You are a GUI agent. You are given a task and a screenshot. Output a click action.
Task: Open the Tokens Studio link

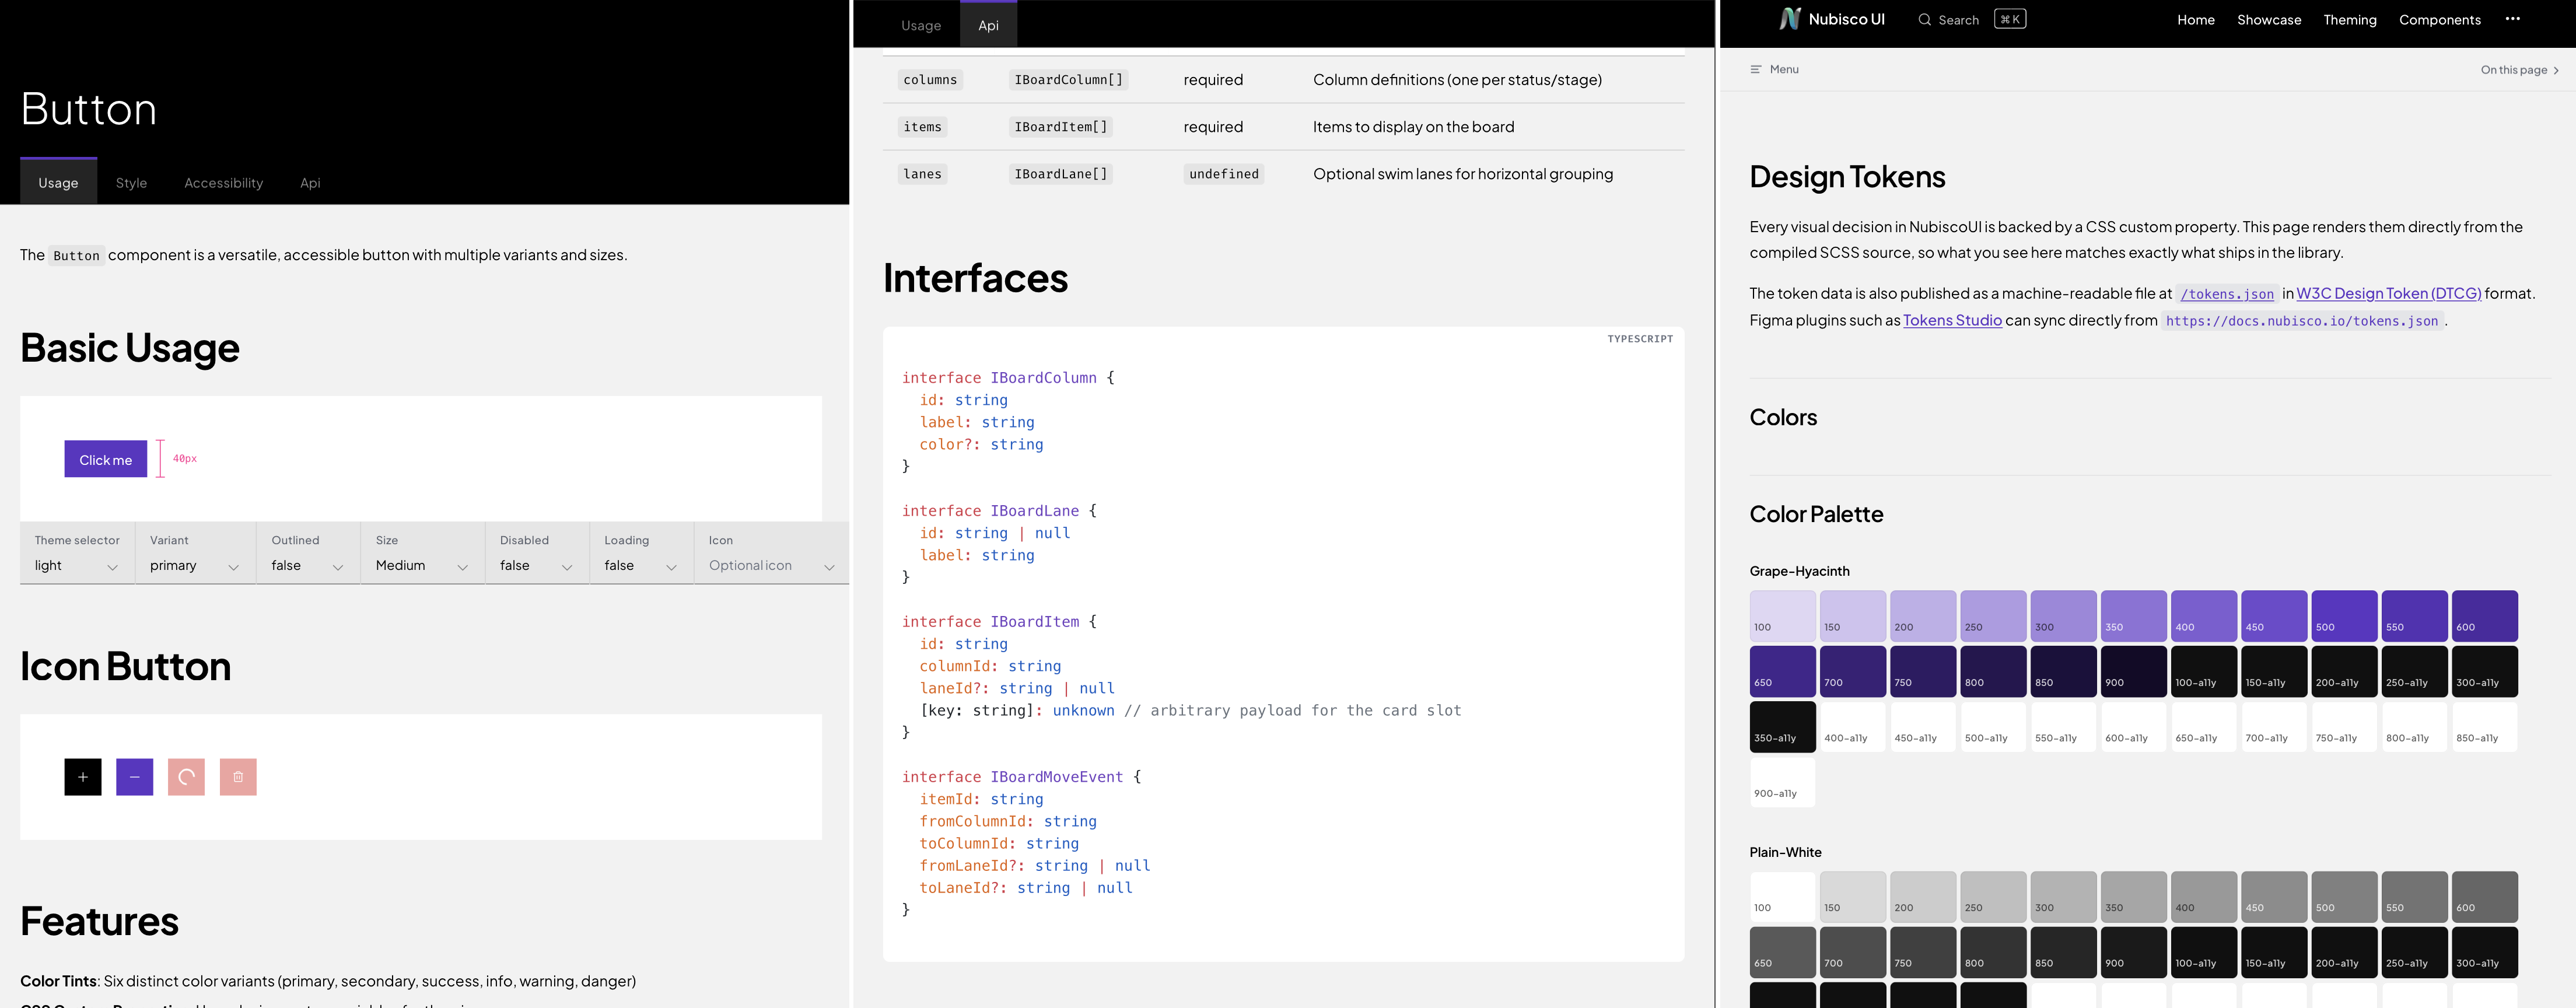[1952, 320]
